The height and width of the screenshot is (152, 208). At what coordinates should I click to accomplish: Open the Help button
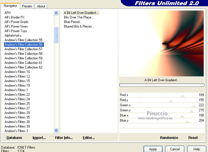coord(197,149)
